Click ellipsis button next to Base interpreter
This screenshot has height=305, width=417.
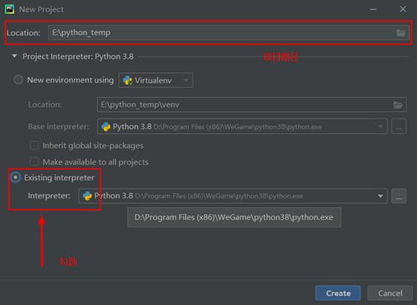399,127
